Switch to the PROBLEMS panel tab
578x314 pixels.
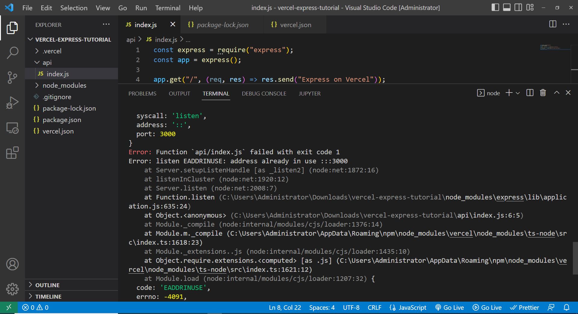(x=142, y=93)
